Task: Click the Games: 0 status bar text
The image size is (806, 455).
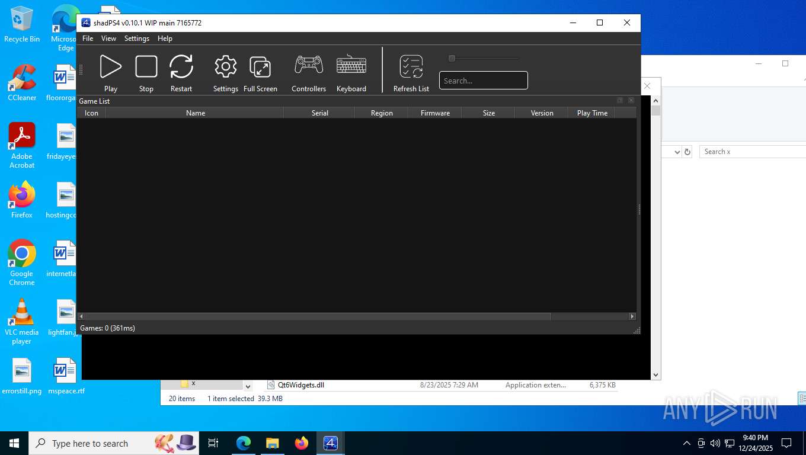Action: (107, 328)
